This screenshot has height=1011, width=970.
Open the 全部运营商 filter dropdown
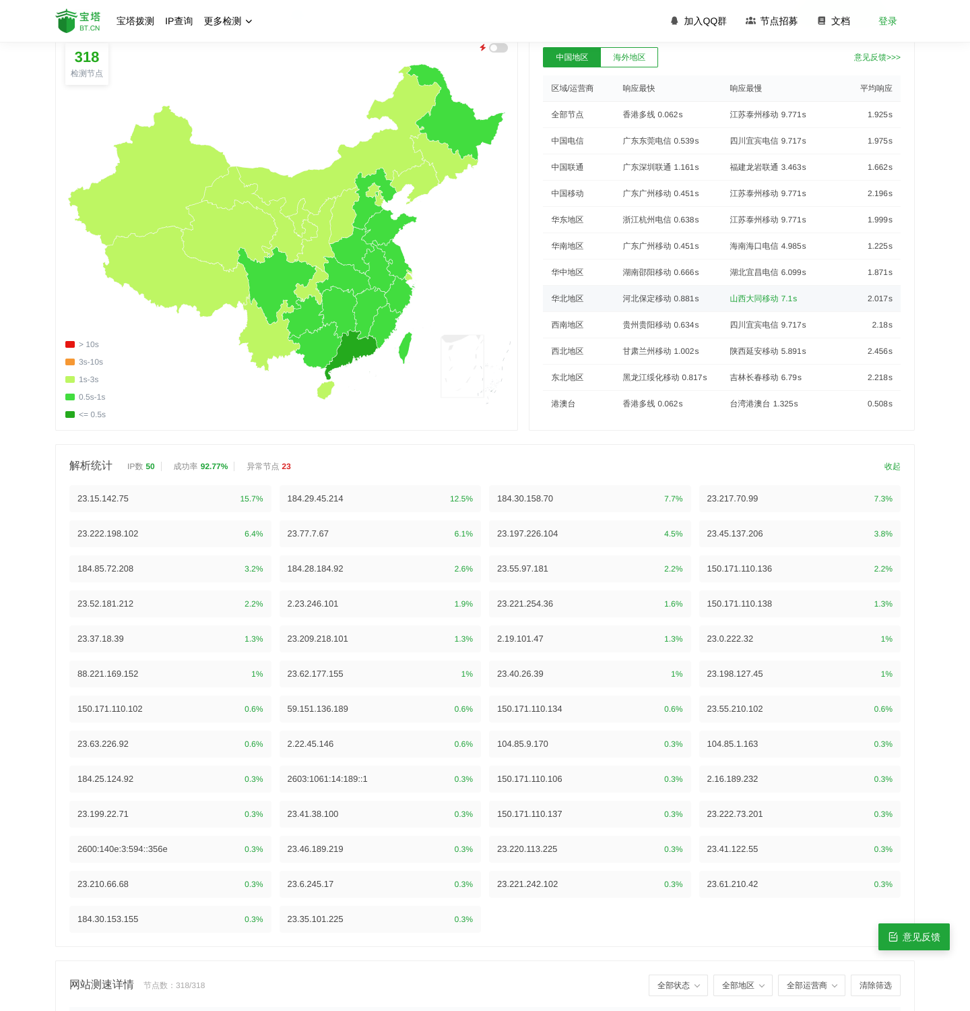pos(812,985)
